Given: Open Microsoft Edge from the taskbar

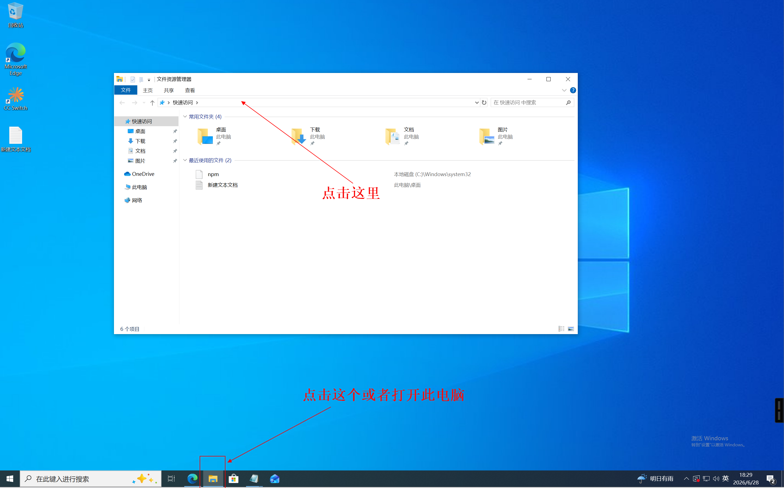Looking at the screenshot, I should 192,479.
